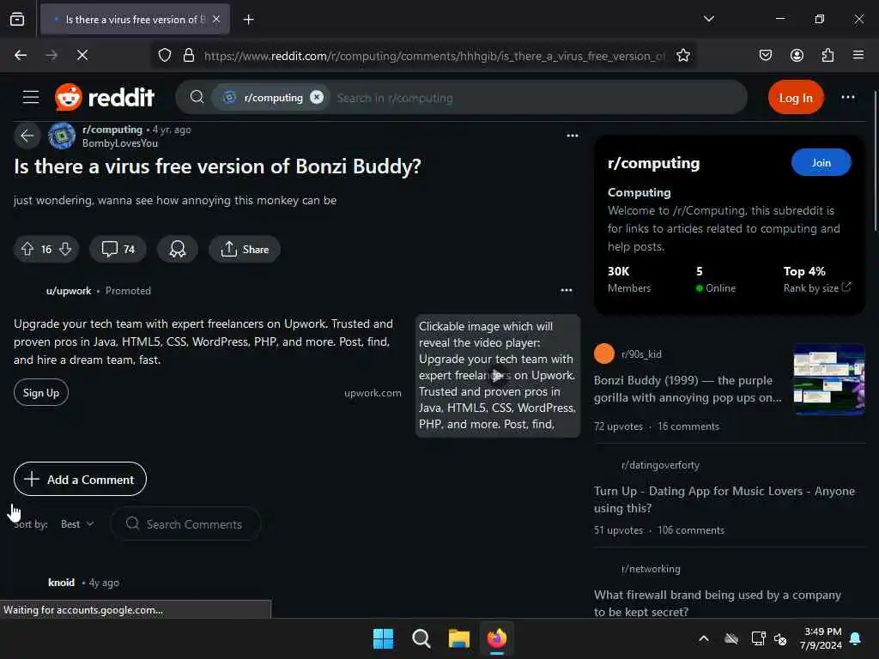Viewport: 879px width, 659px height.
Task: Open the cloud sync icon in tray
Action: click(x=731, y=638)
